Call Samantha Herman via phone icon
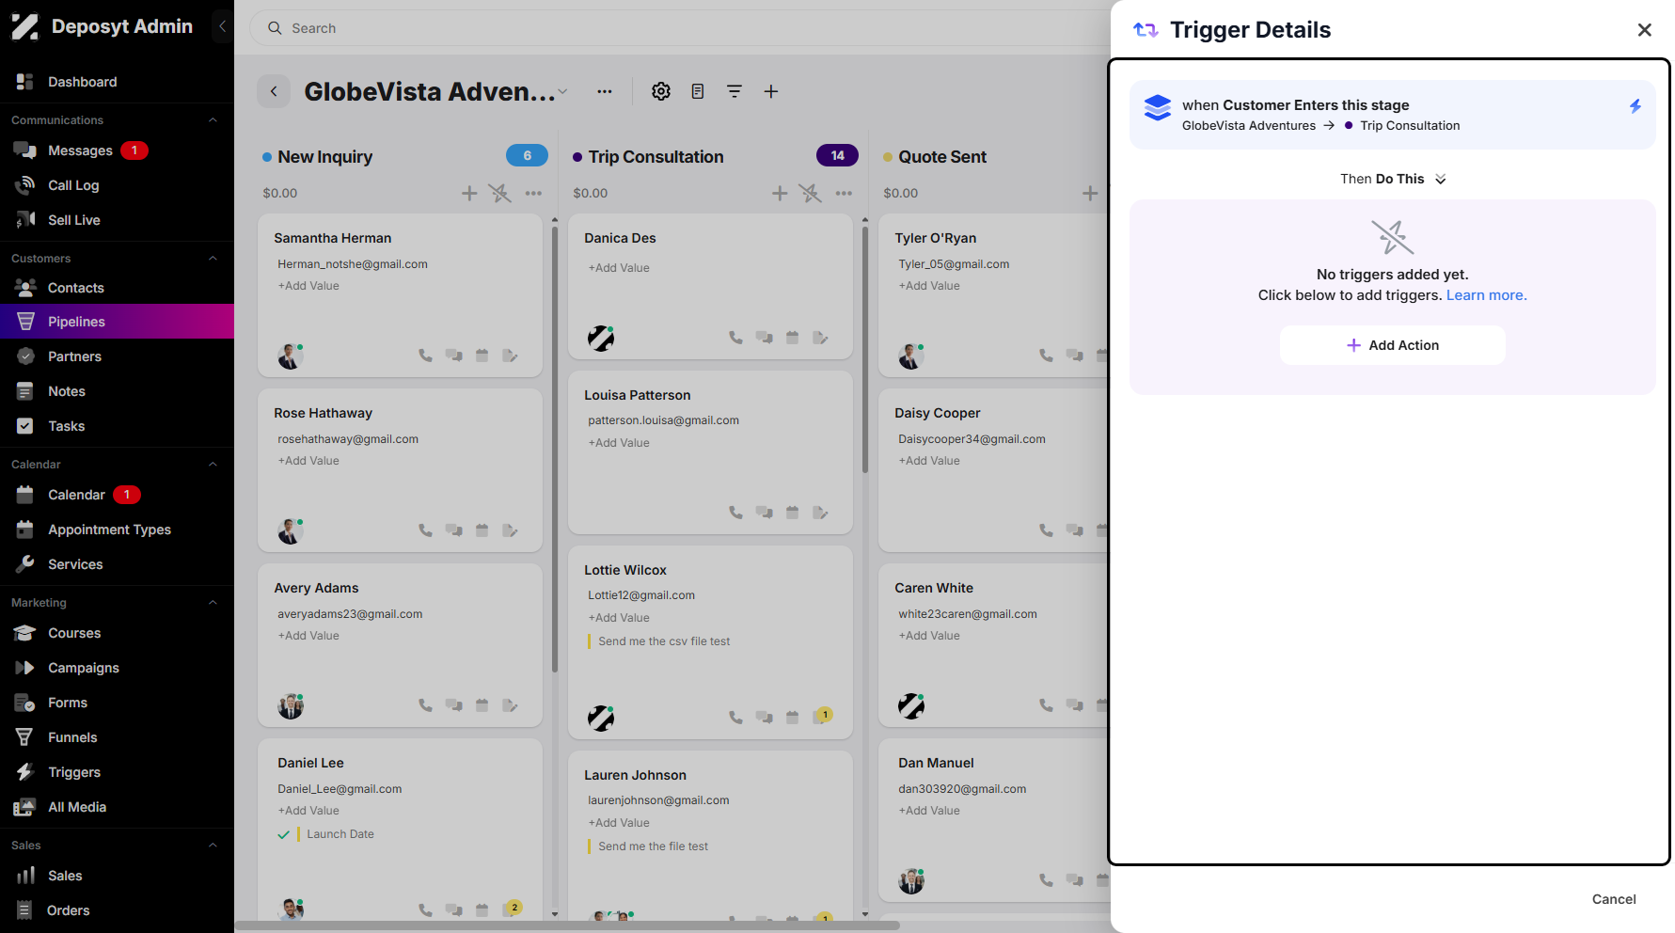The height and width of the screenshot is (933, 1675). [x=426, y=356]
